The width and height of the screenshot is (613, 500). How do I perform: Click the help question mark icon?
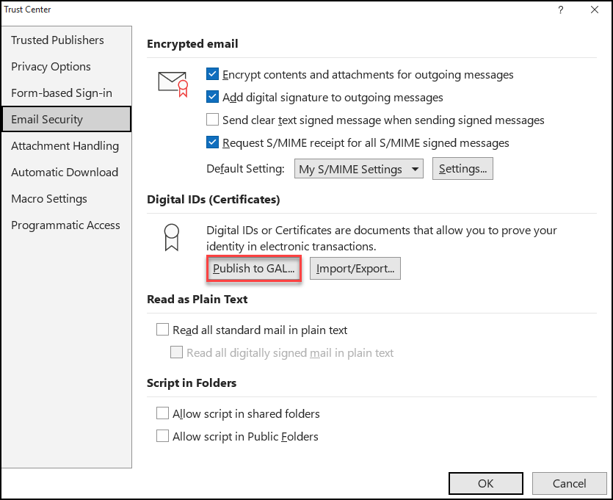pyautogui.click(x=561, y=10)
